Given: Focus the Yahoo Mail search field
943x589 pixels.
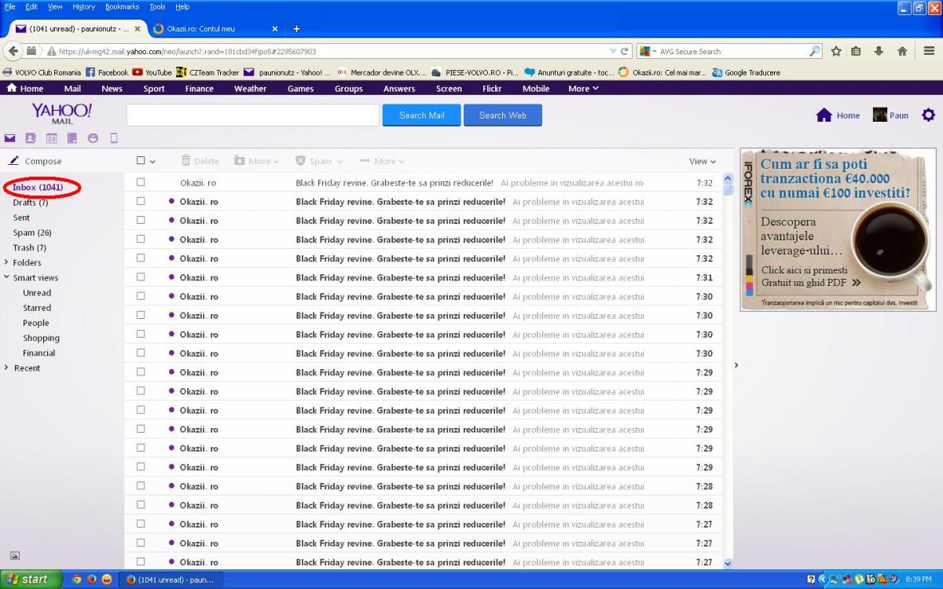Looking at the screenshot, I should (x=253, y=115).
